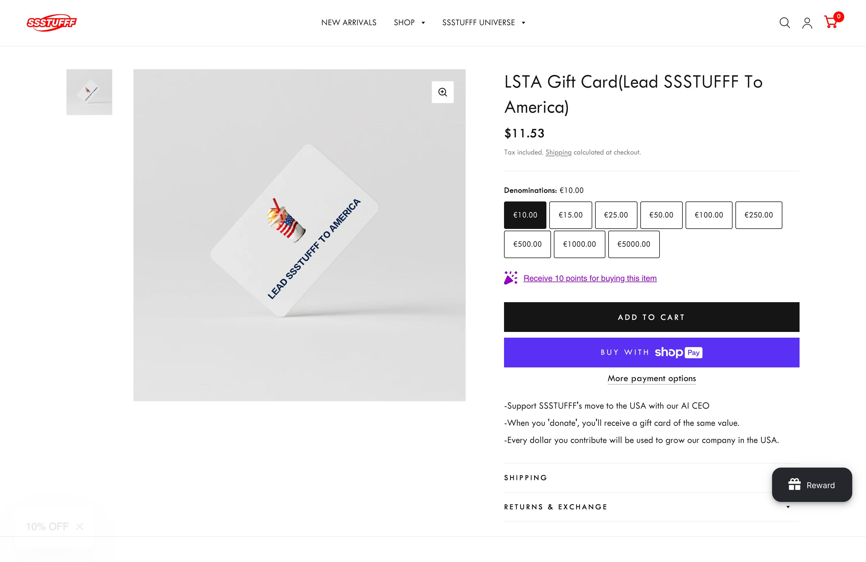866x562 pixels.
Task: Open the shopping cart icon
Action: point(831,23)
